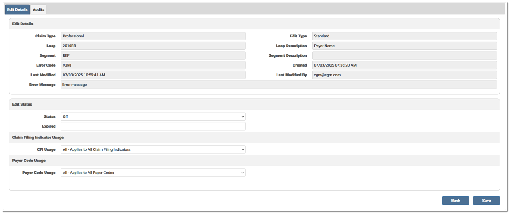This screenshot has width=509, height=213.
Task: Select the Last Modified timestamp field
Action: (x=153, y=75)
